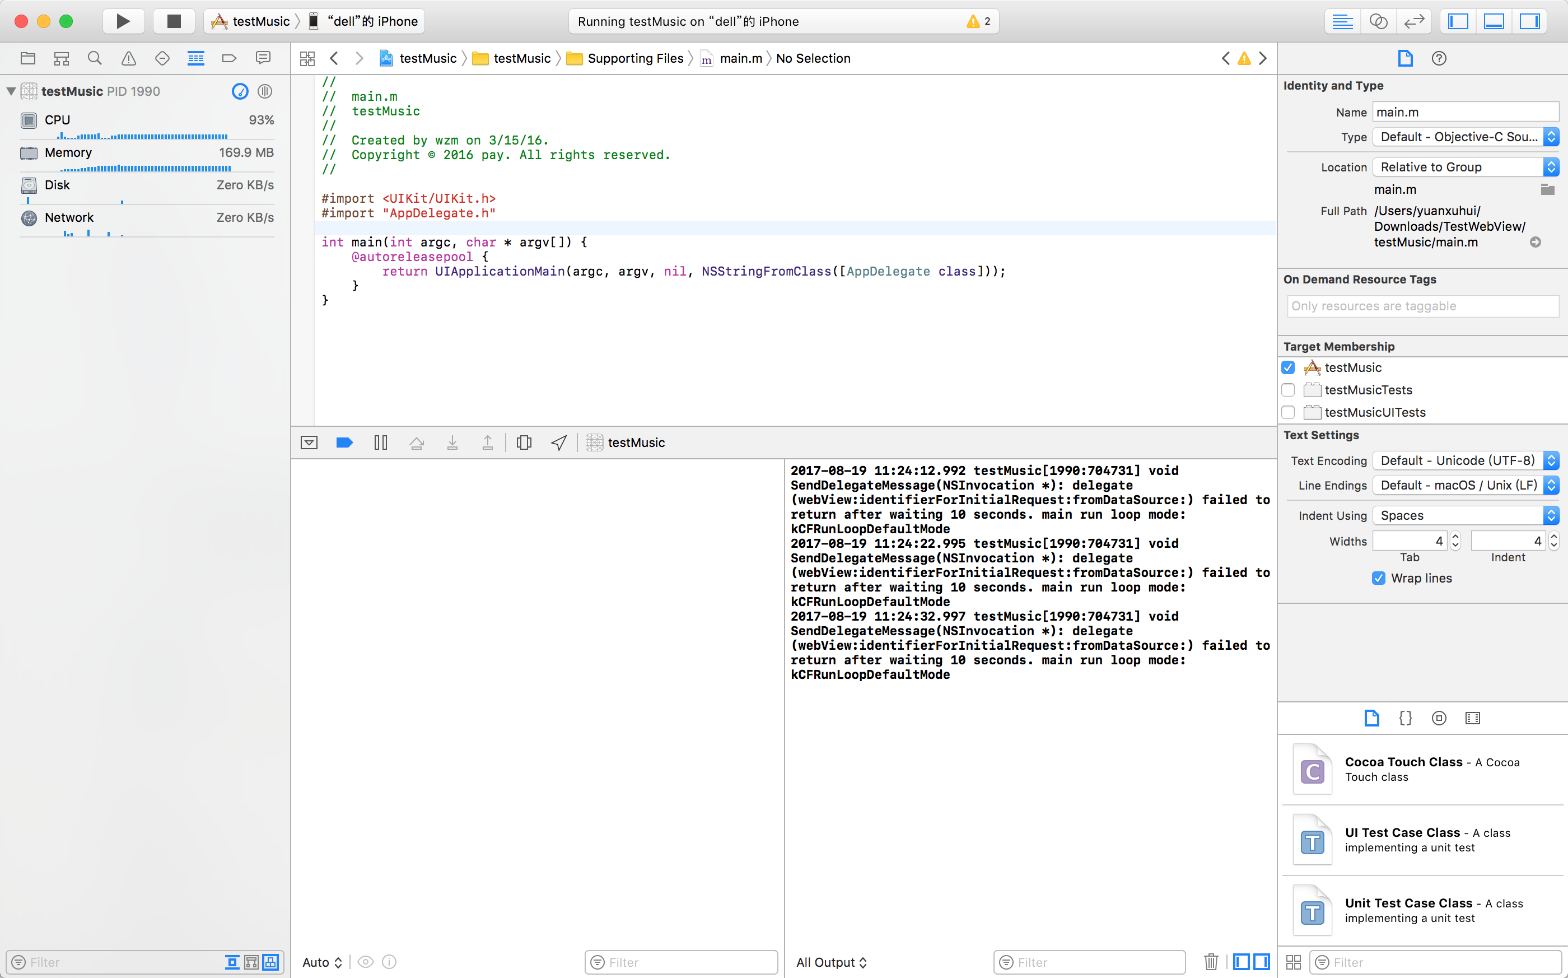Toggle breakpoints activation in debug bar
Screen dimensions: 1568x978
point(344,443)
